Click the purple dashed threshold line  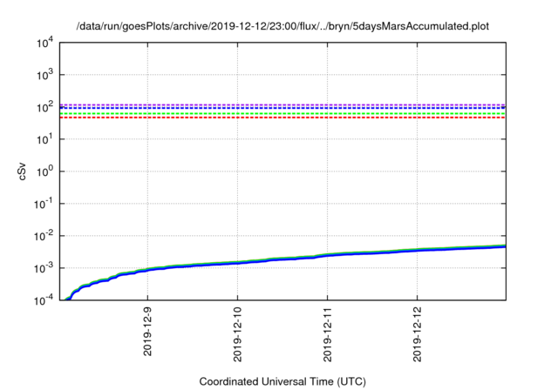point(282,104)
